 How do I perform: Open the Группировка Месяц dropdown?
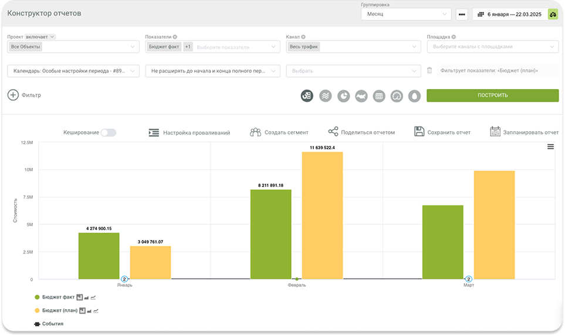click(405, 14)
